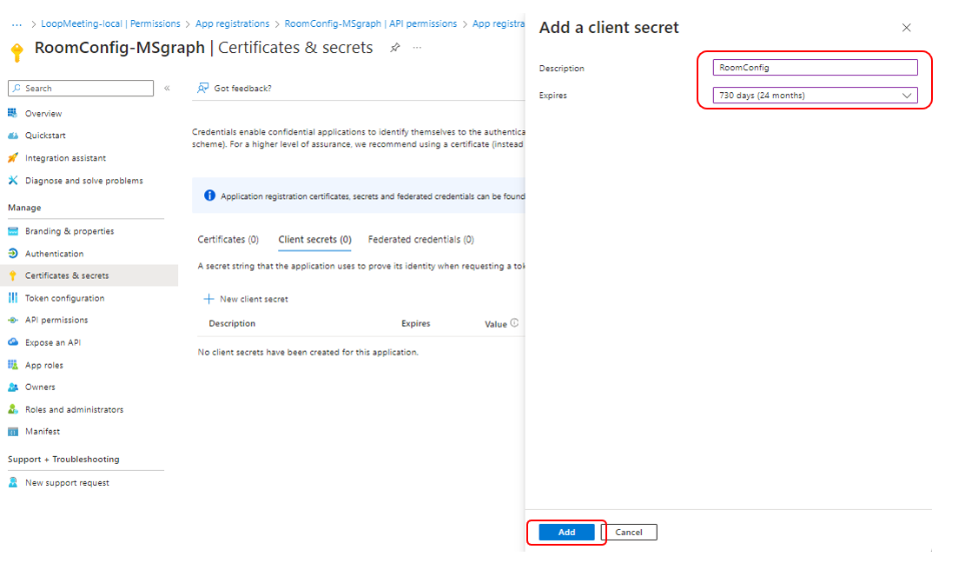Click the Expose an API cloud icon
Viewport: 965px width, 563px height.
12,342
